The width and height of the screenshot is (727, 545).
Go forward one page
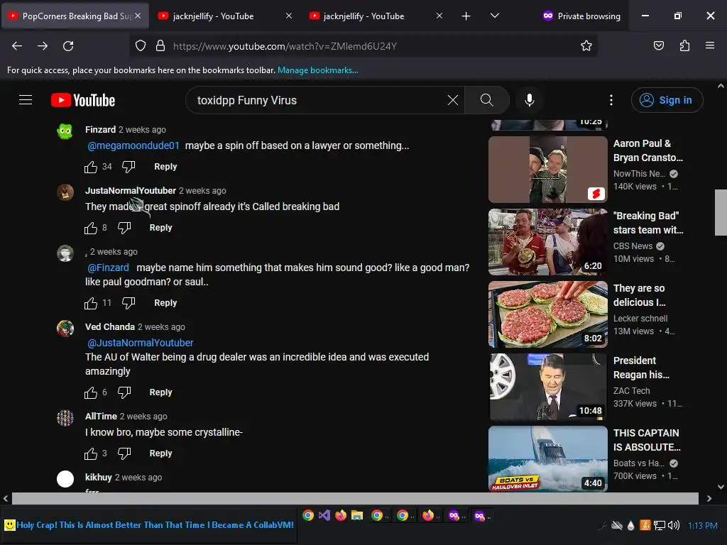coord(43,46)
